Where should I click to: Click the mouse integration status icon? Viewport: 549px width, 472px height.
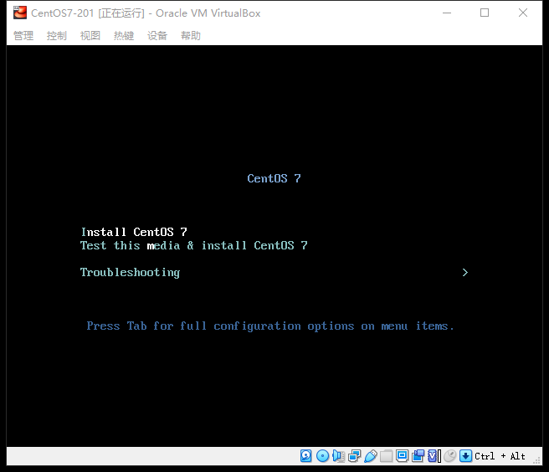click(450, 456)
